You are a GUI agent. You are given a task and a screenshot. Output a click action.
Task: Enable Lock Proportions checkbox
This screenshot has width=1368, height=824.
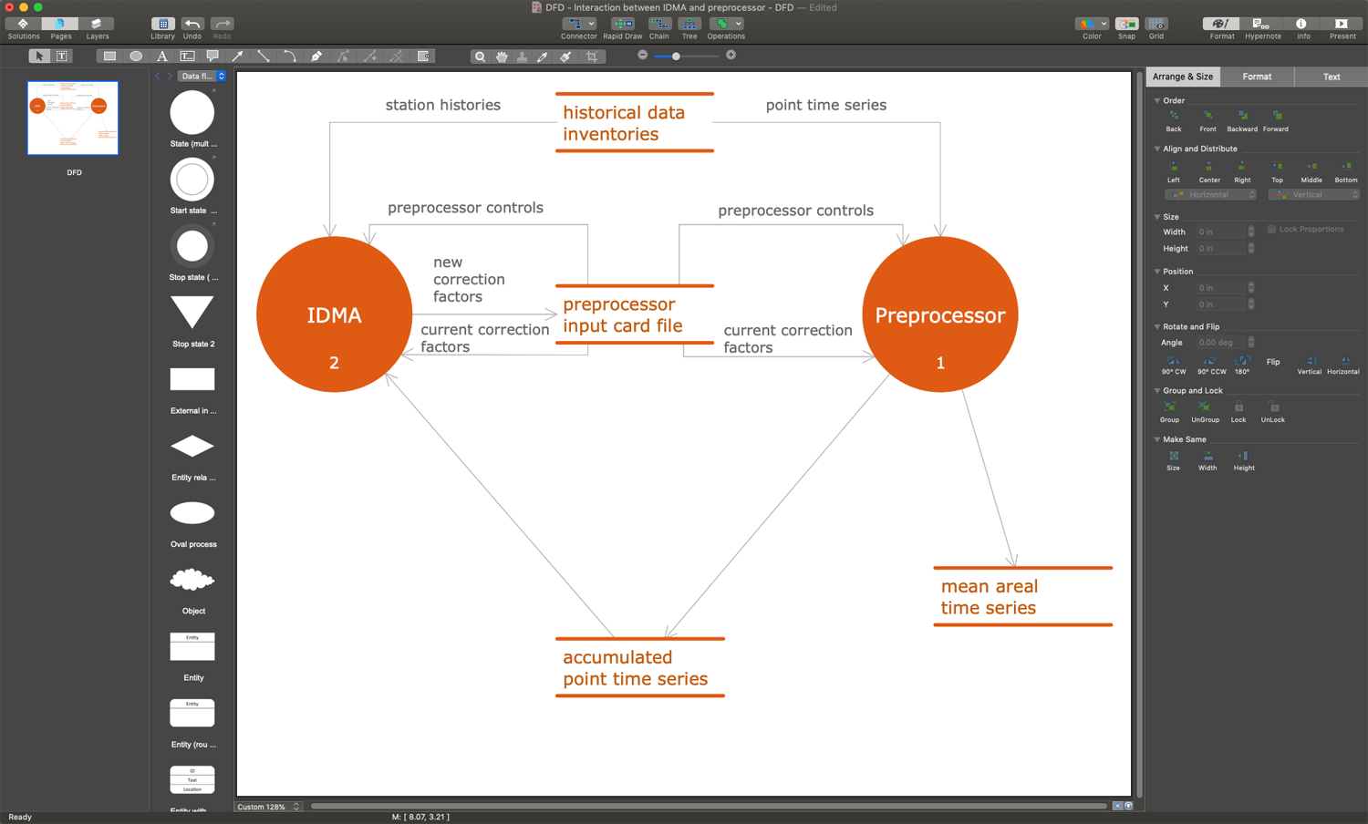click(1271, 230)
